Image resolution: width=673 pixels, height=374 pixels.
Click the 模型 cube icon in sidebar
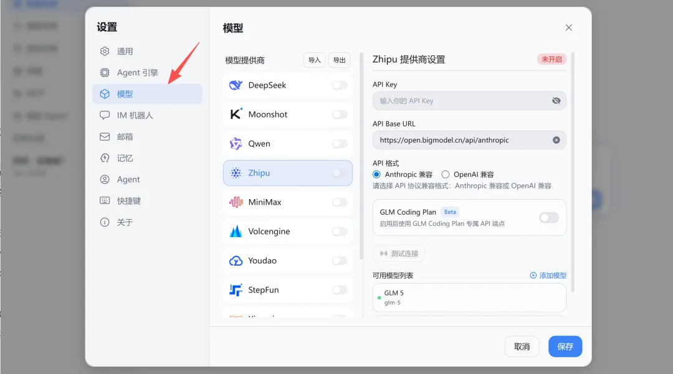105,94
